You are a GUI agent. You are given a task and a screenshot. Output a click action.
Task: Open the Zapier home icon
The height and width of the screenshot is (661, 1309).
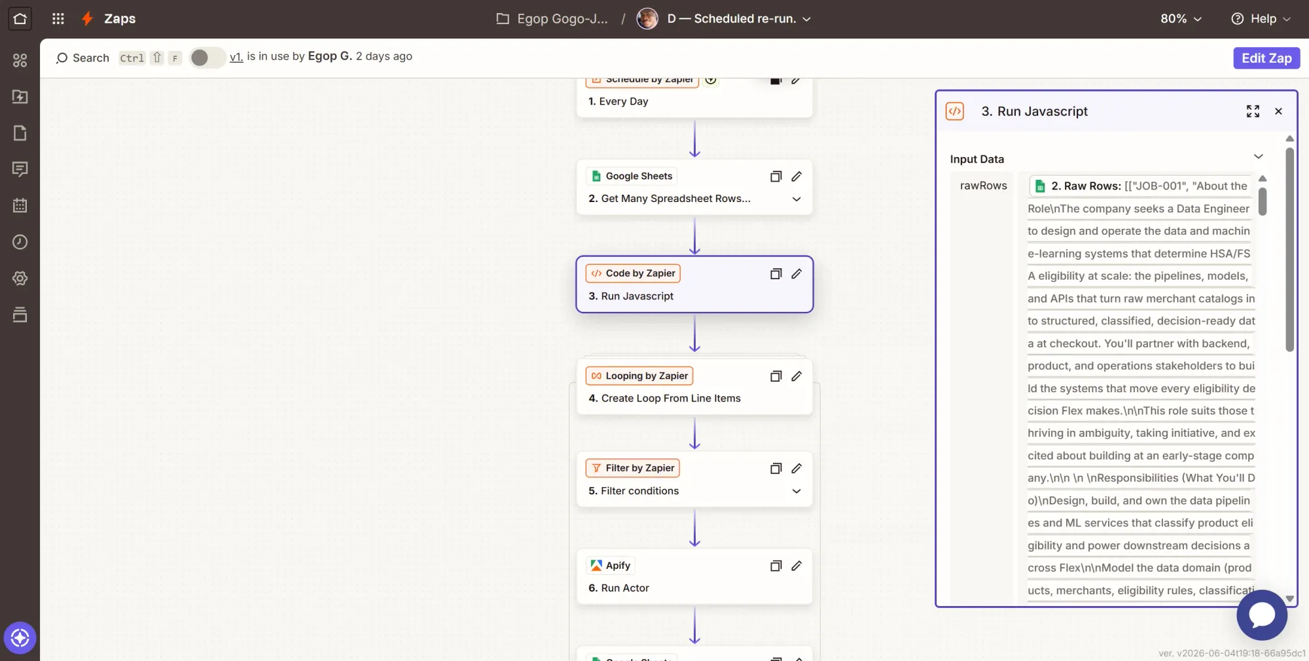pos(20,19)
